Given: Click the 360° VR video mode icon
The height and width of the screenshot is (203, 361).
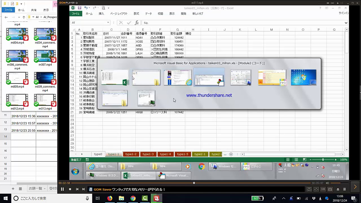Looking at the screenshot, I should tap(309, 189).
